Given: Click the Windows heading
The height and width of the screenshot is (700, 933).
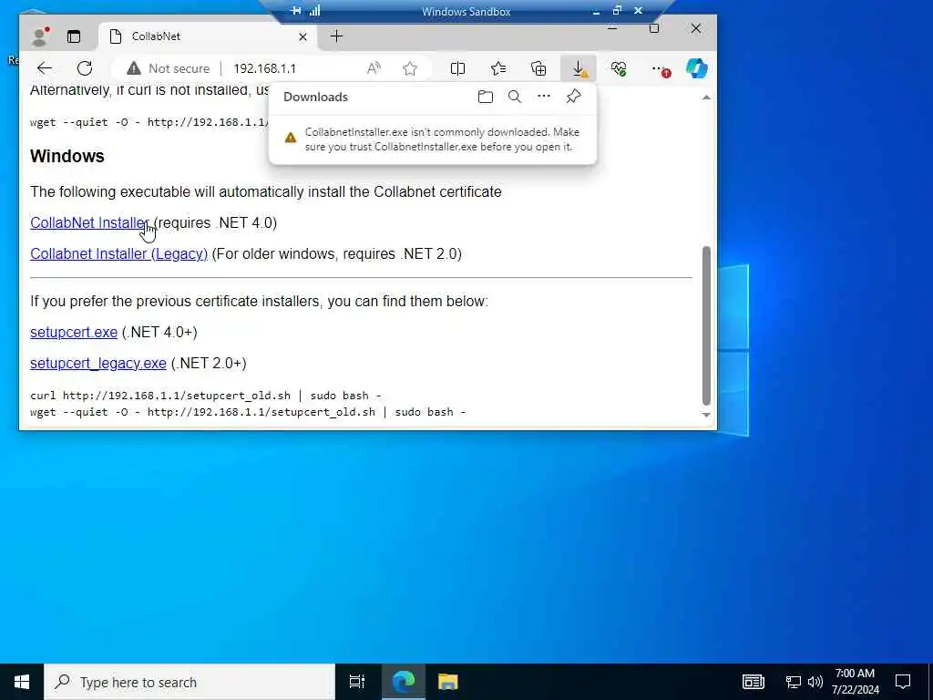Looking at the screenshot, I should pos(67,156).
